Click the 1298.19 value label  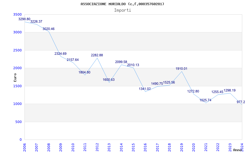pyautogui.click(x=229, y=90)
